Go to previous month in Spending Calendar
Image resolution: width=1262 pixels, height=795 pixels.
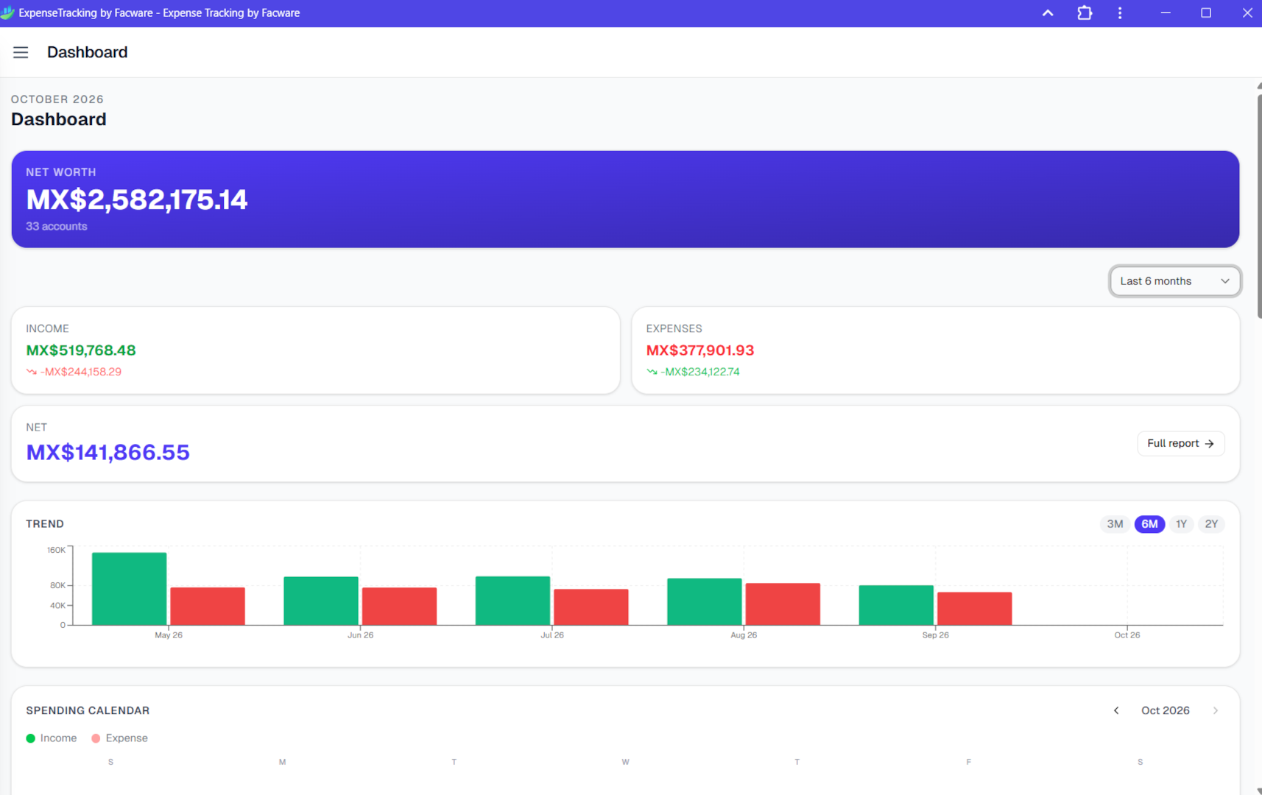[x=1116, y=710]
